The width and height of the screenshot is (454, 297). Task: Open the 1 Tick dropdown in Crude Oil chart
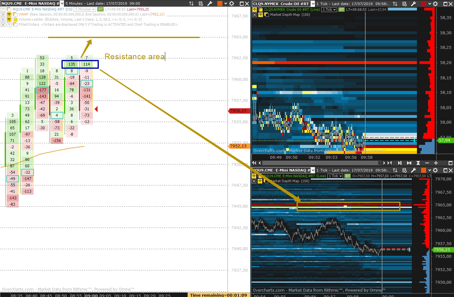coord(329,10)
